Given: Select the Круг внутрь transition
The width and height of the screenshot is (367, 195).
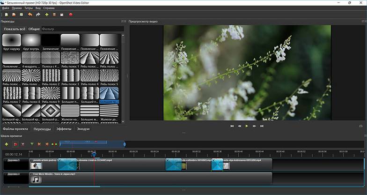Looking at the screenshot, I should tap(31, 42).
